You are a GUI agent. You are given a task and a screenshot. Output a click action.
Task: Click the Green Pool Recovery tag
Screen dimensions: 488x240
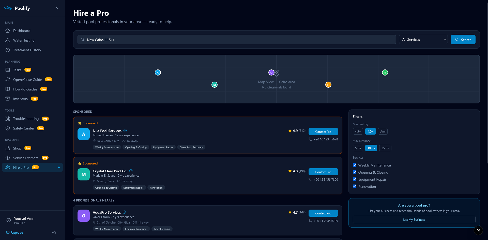coord(191,147)
